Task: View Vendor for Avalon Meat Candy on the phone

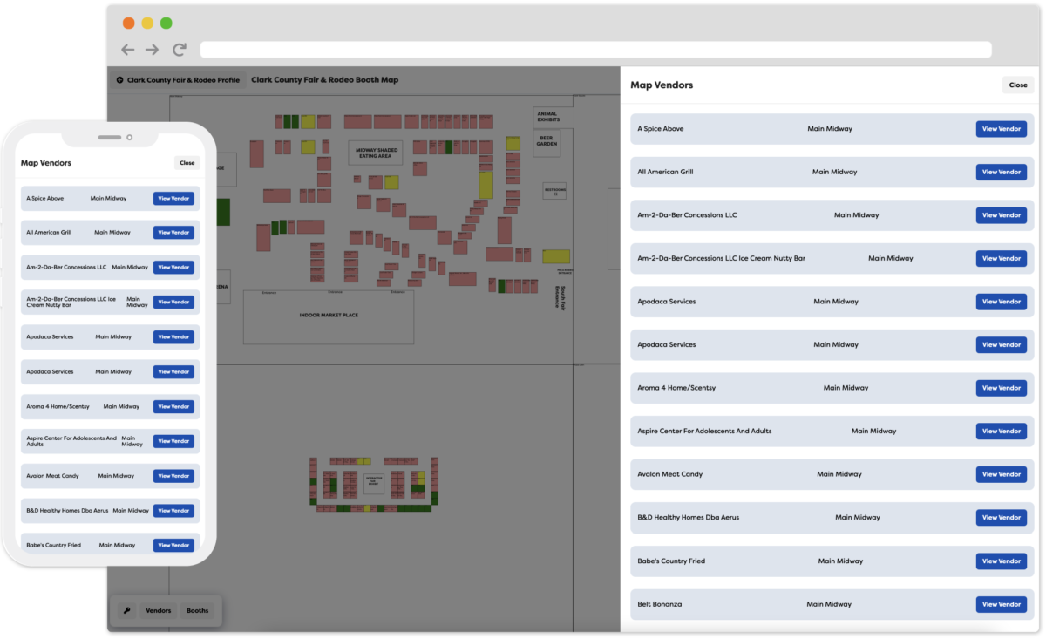Action: 173,476
